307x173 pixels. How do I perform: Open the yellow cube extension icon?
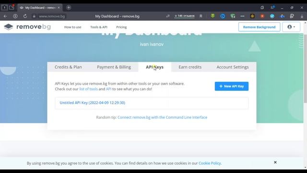252,16
